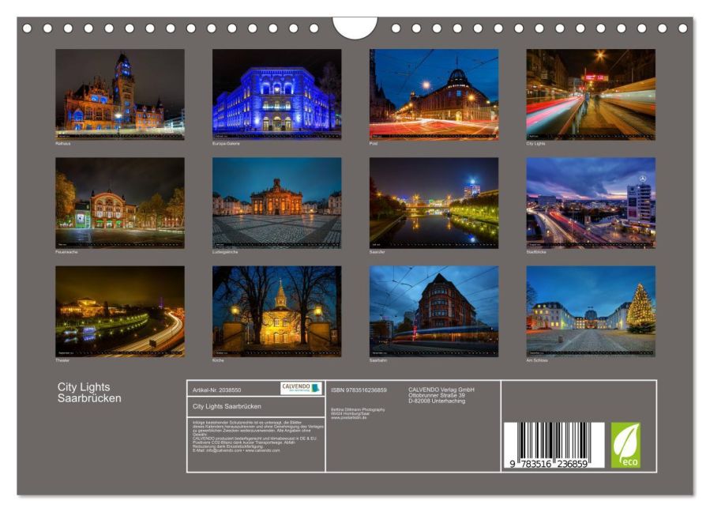Click the "Post" caption
The width and height of the screenshot is (710, 512).
374,144
